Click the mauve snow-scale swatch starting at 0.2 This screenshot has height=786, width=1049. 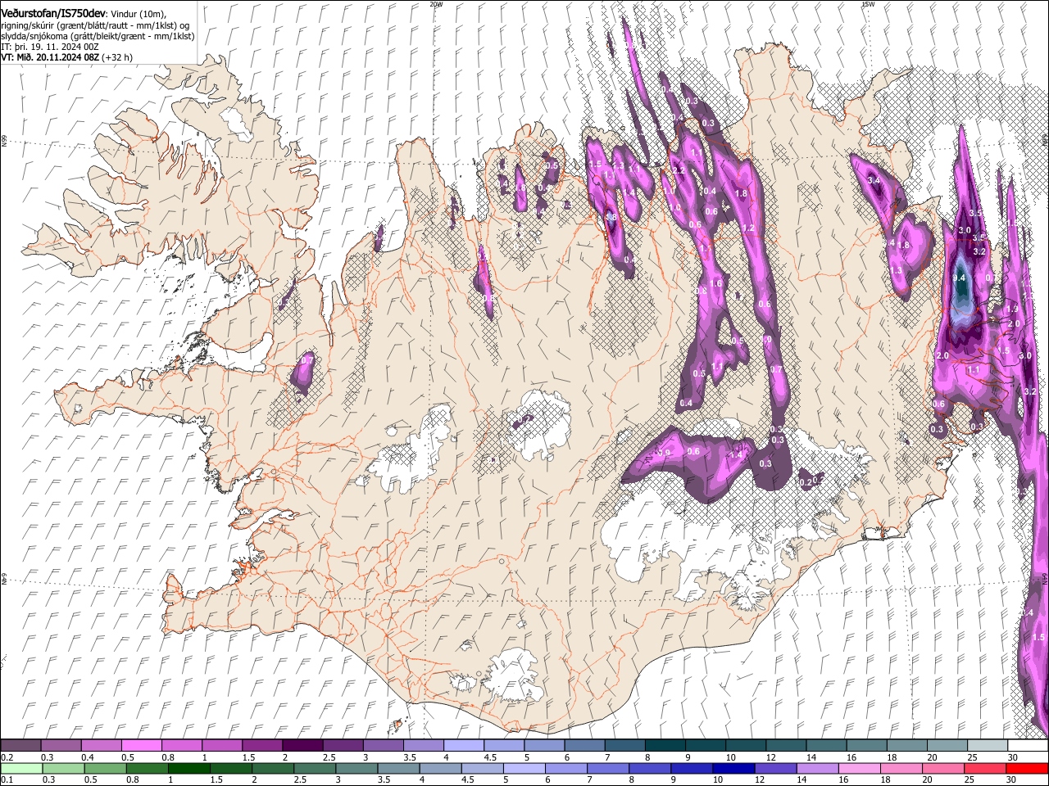tap(20, 746)
